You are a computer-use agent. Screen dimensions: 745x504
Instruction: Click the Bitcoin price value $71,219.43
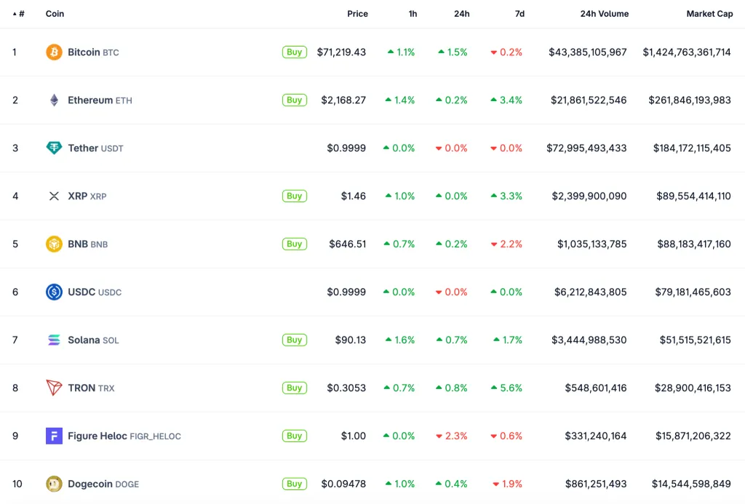(x=341, y=52)
